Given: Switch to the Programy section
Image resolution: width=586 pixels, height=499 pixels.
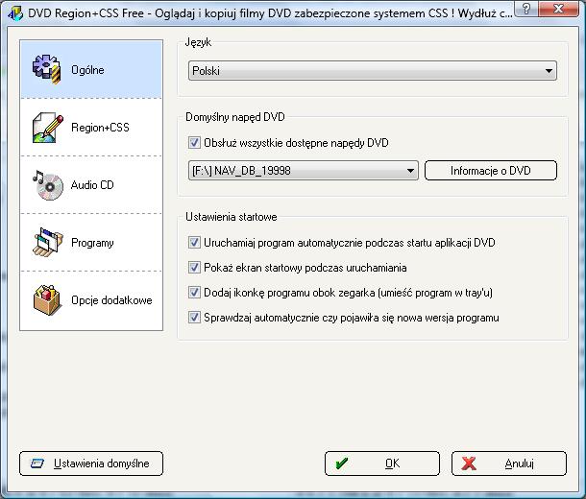Looking at the screenshot, I should click(91, 243).
